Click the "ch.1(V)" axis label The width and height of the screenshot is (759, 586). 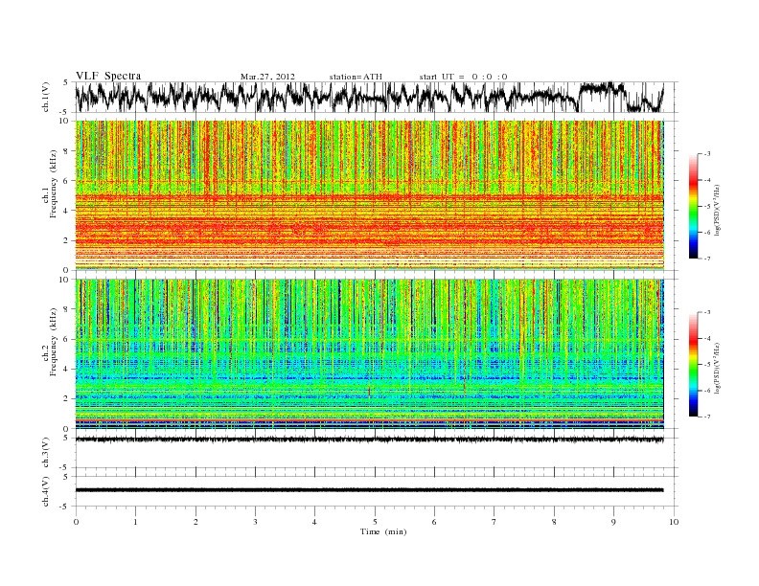tap(46, 97)
